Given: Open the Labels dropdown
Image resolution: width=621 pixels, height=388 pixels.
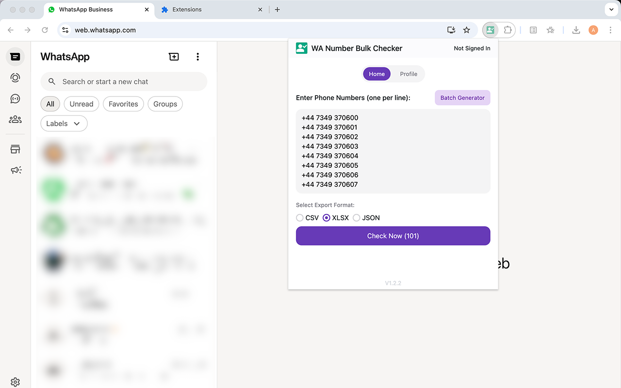Looking at the screenshot, I should tap(64, 123).
